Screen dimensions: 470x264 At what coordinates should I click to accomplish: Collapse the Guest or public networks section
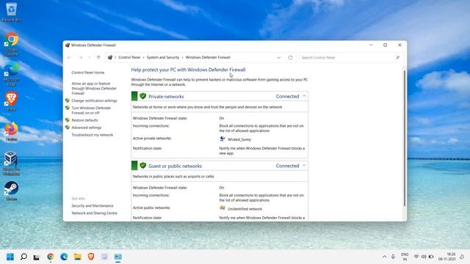pos(304,166)
